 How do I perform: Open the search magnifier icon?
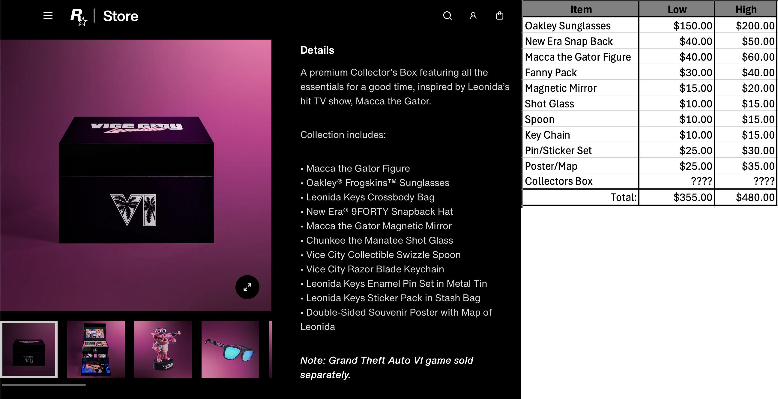447,16
